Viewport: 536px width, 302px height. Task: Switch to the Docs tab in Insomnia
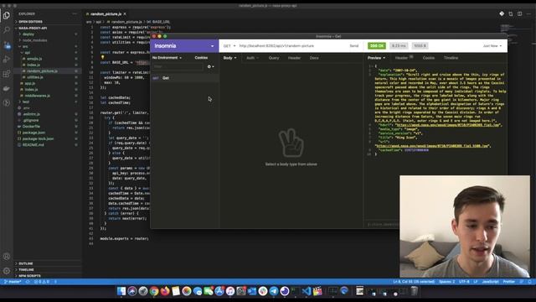pyautogui.click(x=314, y=58)
